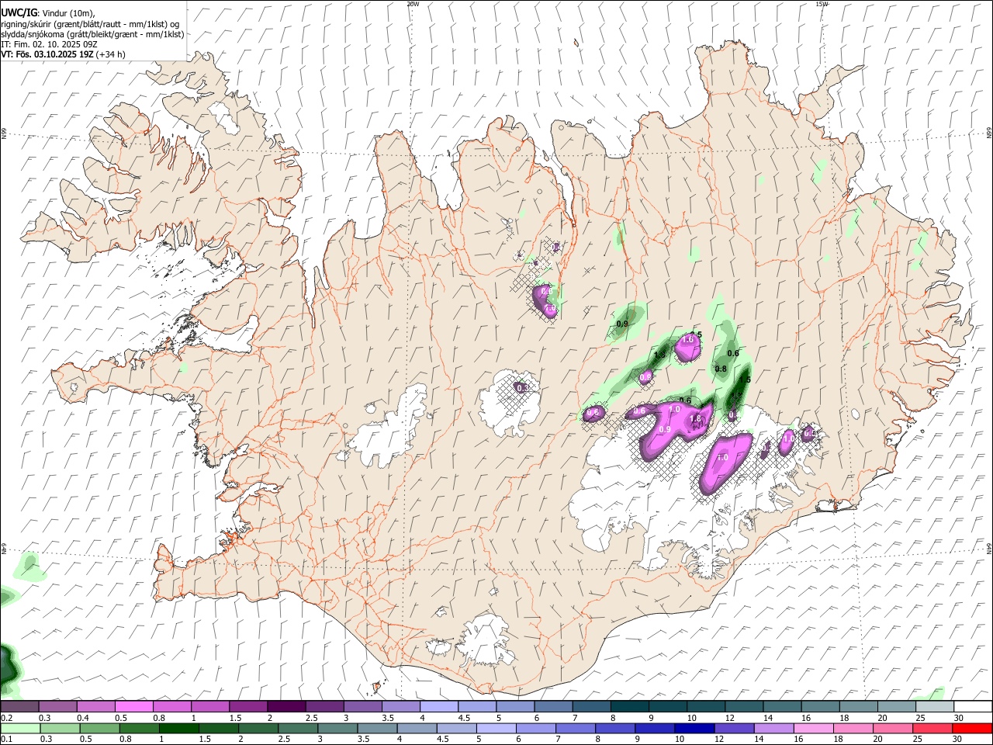Click the bottom-row swatch between 20 and 25

click(x=894, y=729)
